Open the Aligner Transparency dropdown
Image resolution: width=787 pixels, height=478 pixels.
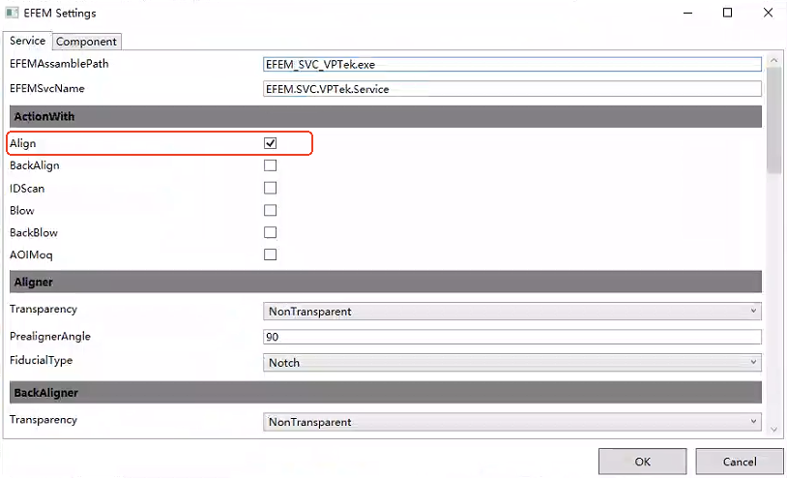[512, 312]
